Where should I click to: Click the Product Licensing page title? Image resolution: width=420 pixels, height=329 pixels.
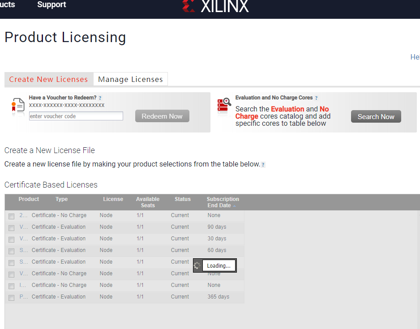point(65,37)
